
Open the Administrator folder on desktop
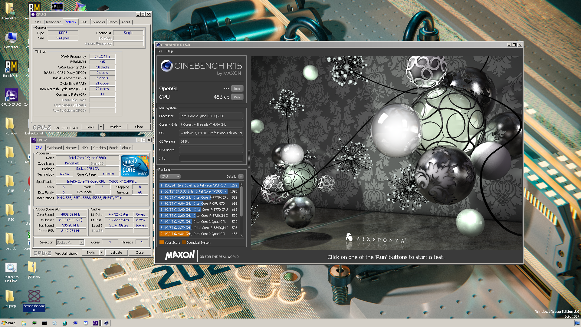[x=11, y=11]
